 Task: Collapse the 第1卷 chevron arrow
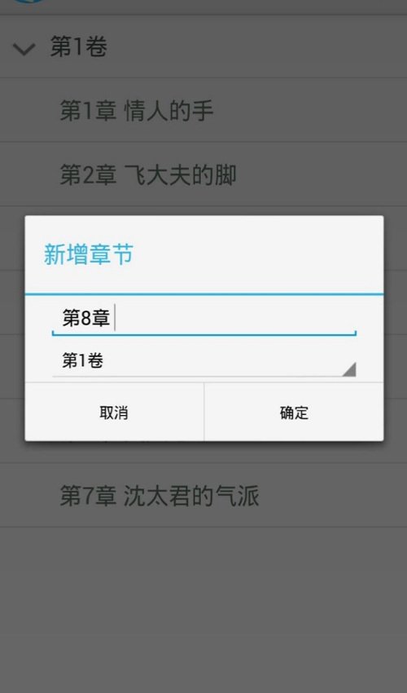click(x=24, y=49)
